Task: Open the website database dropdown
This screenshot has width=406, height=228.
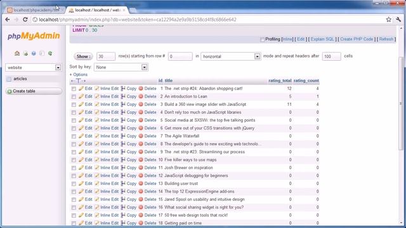Action: (34, 68)
